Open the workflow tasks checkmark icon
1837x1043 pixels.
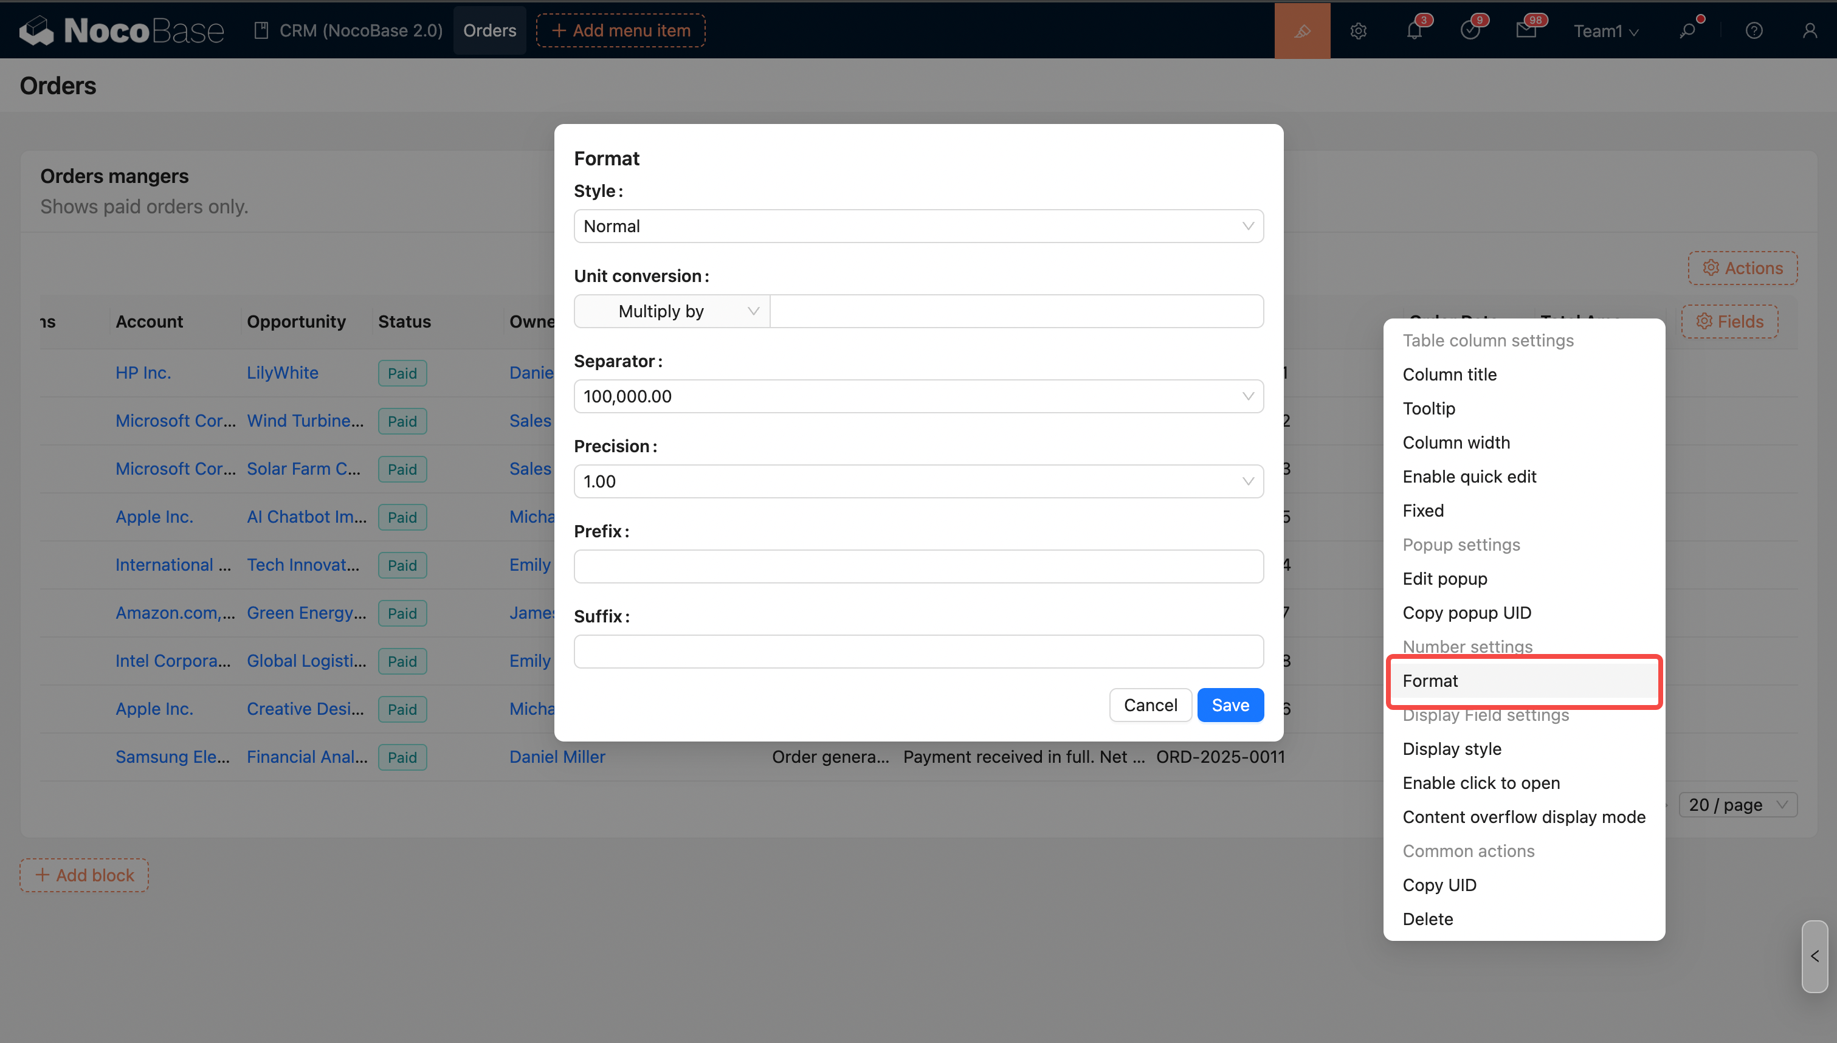pyautogui.click(x=1470, y=31)
